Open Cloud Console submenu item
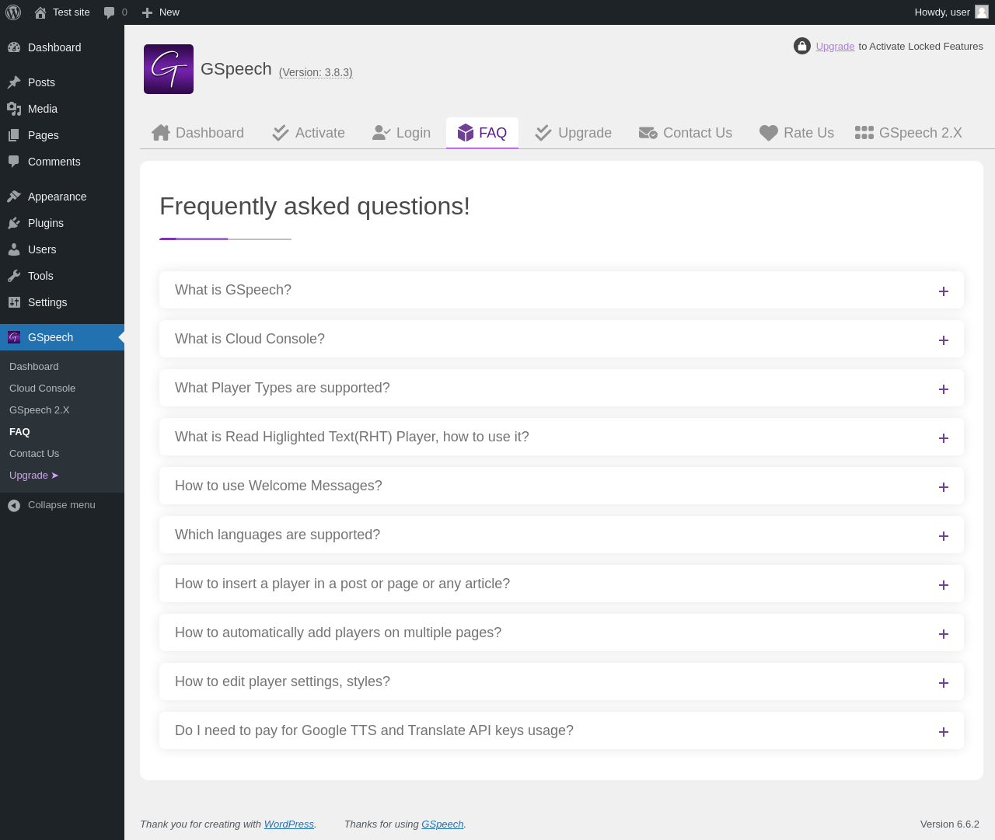995x840 pixels. (43, 389)
